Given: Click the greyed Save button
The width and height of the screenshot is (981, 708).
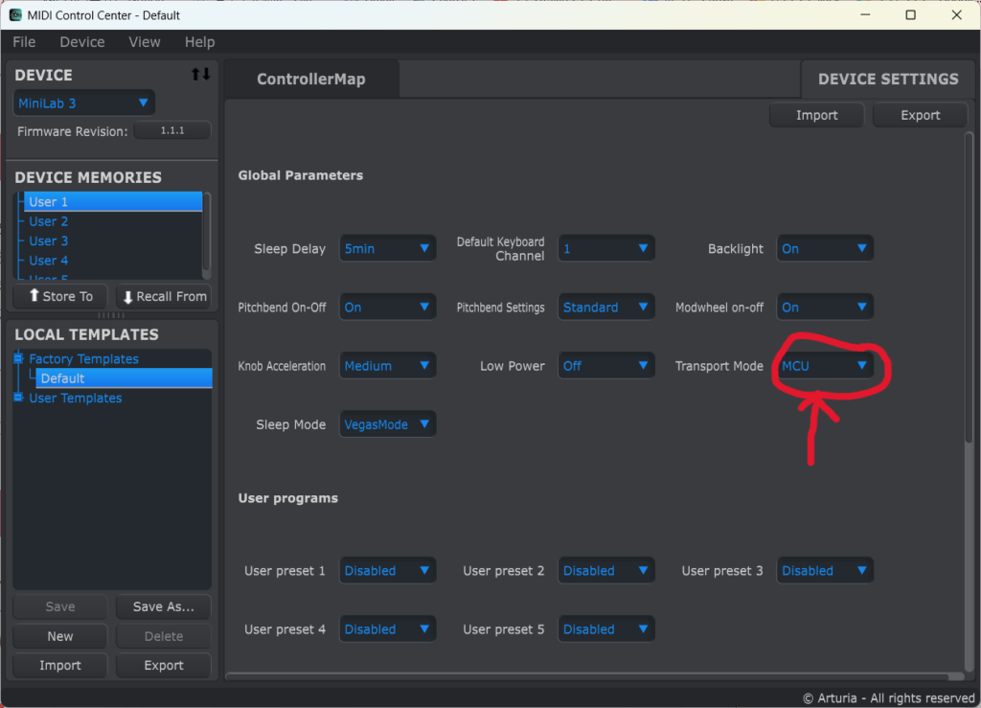Looking at the screenshot, I should click(60, 606).
